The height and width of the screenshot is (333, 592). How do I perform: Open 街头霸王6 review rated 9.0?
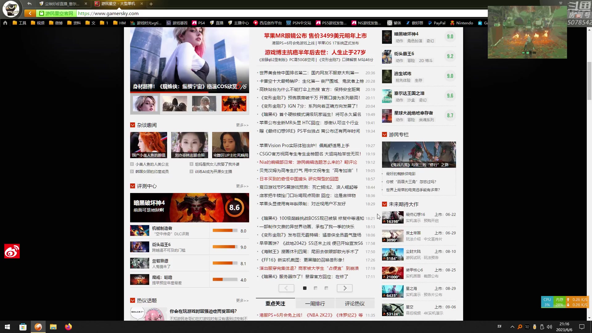pos(189,247)
